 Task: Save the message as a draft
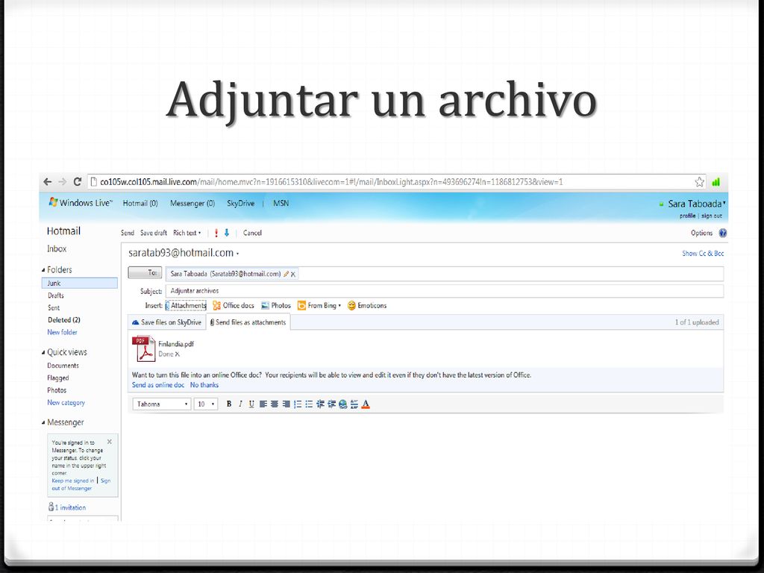(154, 233)
